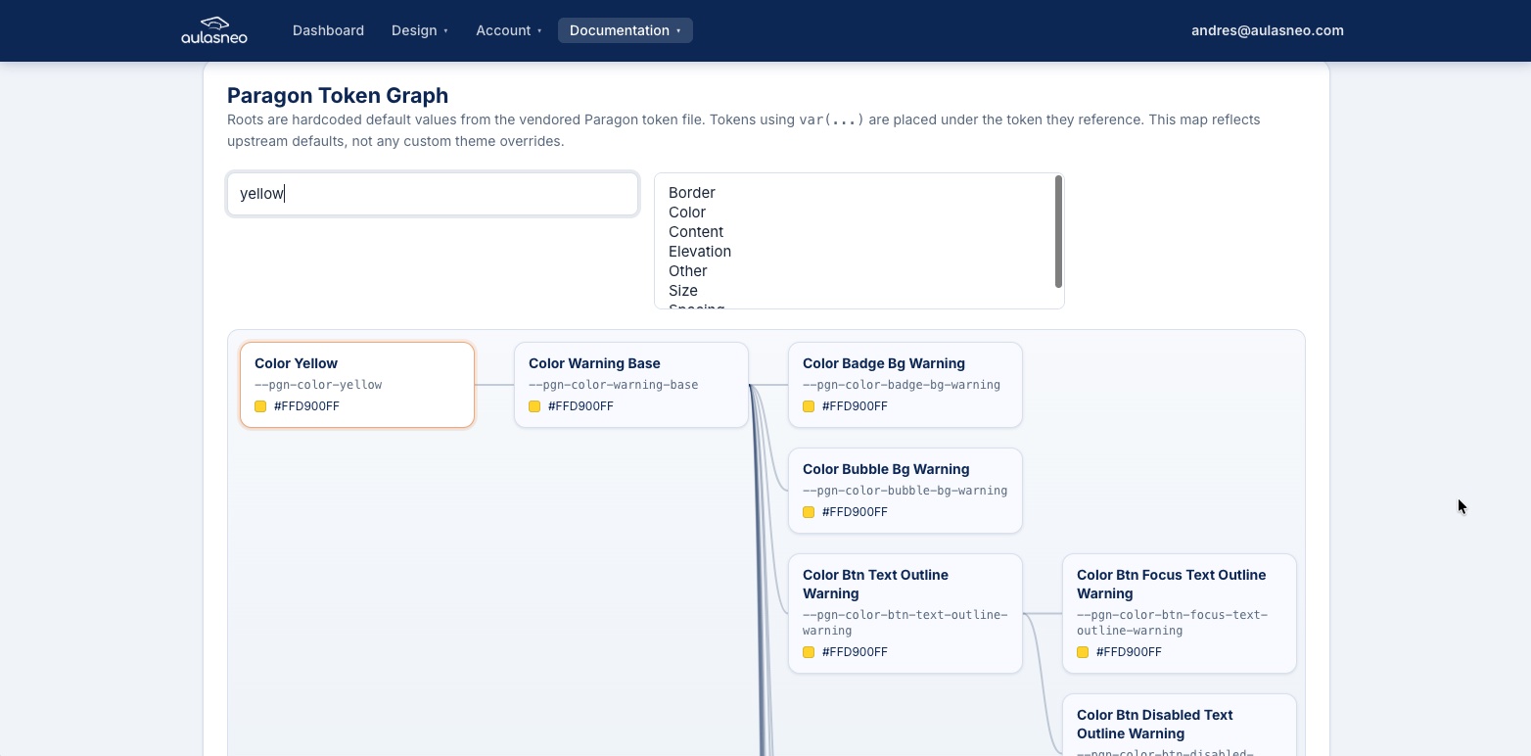Select the Color Btn Disabled Text Outline Warning node
1531x756 pixels.
click(x=1179, y=725)
